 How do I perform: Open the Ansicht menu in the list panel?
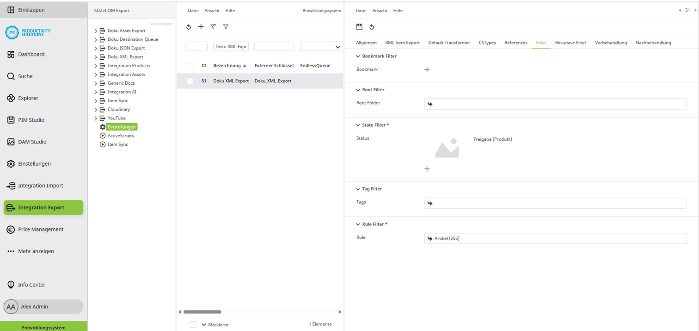(212, 11)
